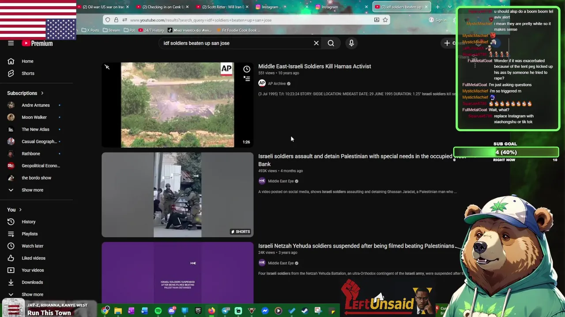Open the Shorts thumbnail of soldiers detaining man

[177, 195]
